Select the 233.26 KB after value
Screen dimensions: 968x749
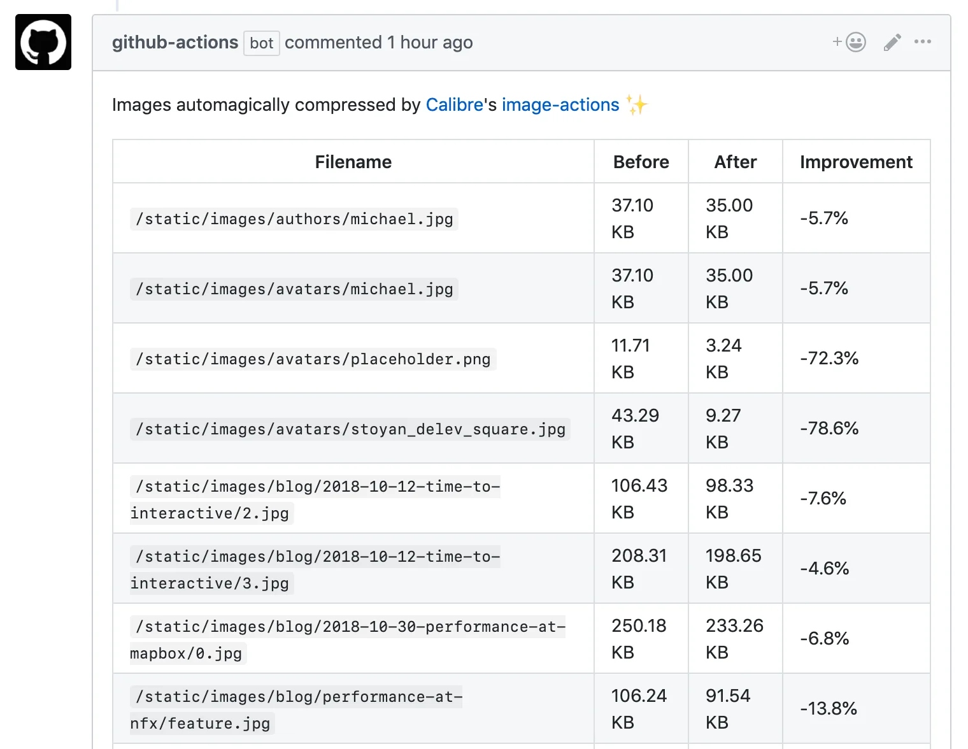pyautogui.click(x=735, y=639)
